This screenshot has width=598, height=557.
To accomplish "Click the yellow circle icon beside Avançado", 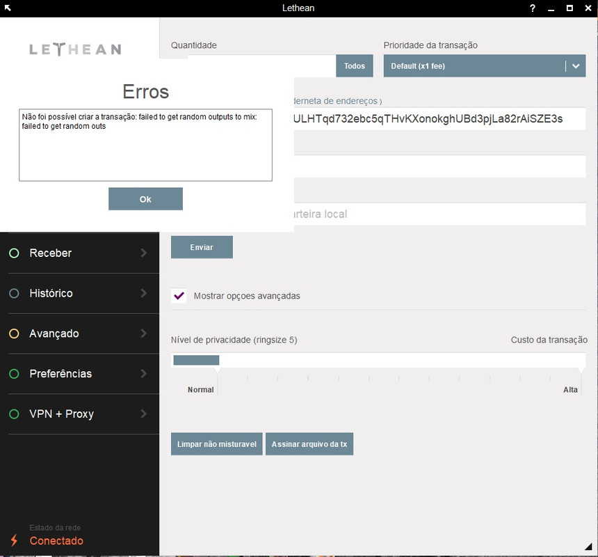I will pos(14,334).
